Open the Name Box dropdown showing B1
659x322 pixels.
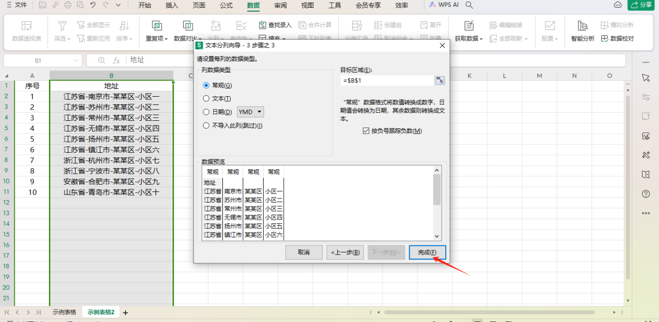tap(76, 60)
